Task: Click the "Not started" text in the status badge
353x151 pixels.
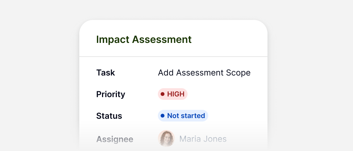Action: [x=186, y=116]
